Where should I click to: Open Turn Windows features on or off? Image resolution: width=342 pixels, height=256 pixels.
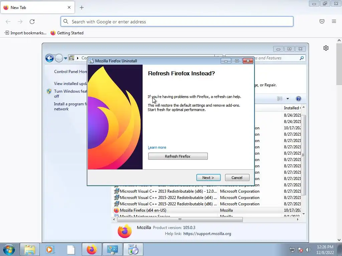70,94
